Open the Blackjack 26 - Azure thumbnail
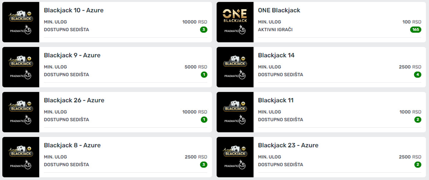429x180 pixels. (21, 112)
